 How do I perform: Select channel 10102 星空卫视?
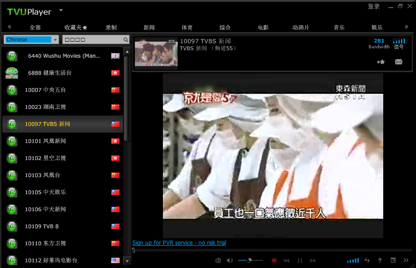(x=63, y=158)
